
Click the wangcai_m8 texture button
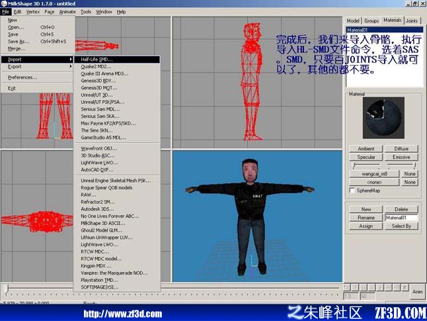[374, 173]
